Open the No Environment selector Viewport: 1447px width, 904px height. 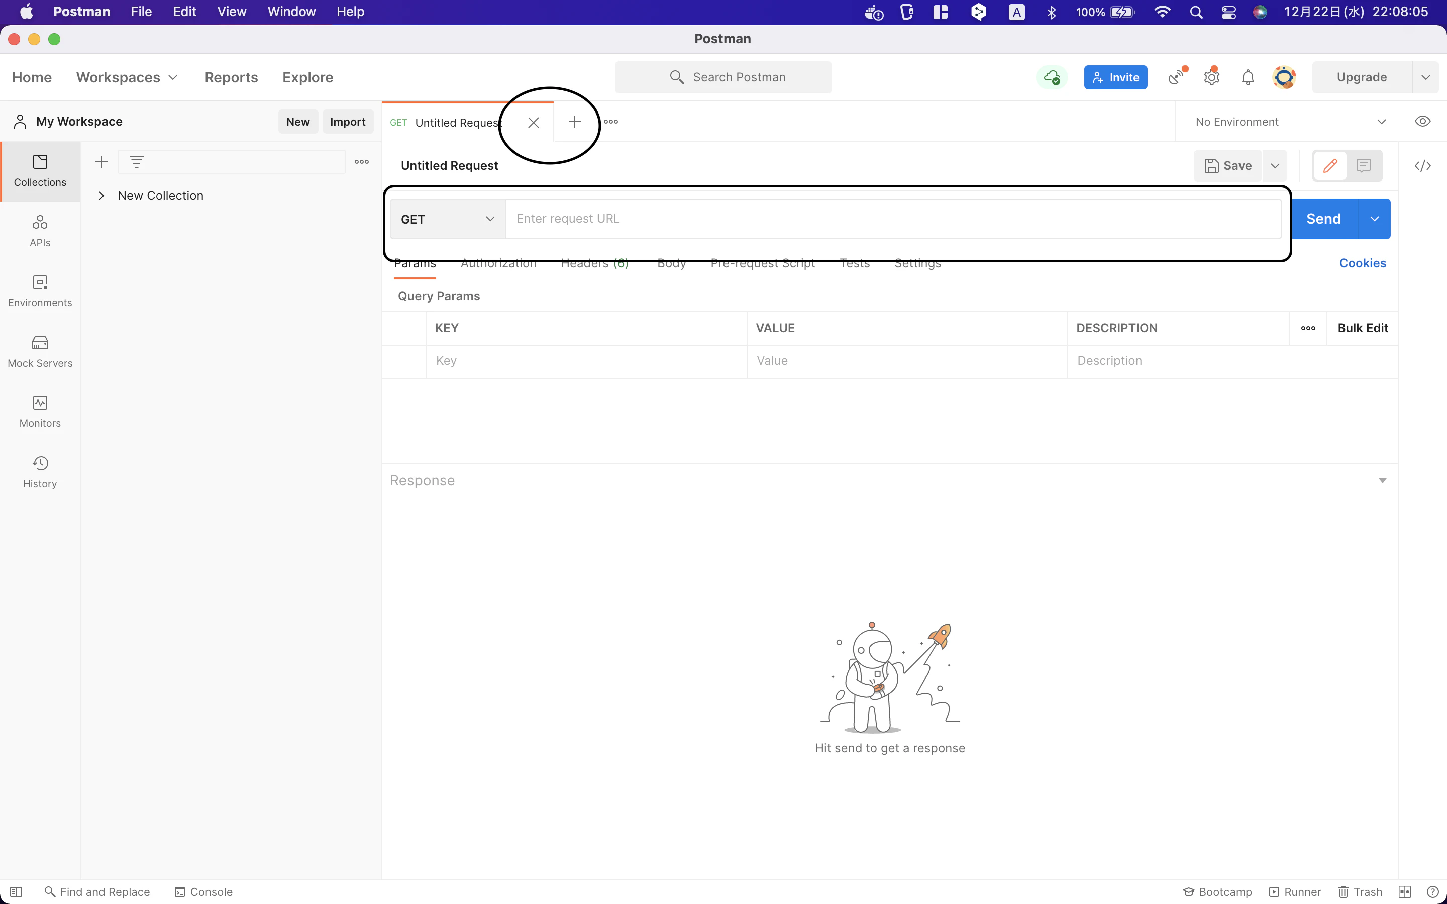tap(1291, 122)
